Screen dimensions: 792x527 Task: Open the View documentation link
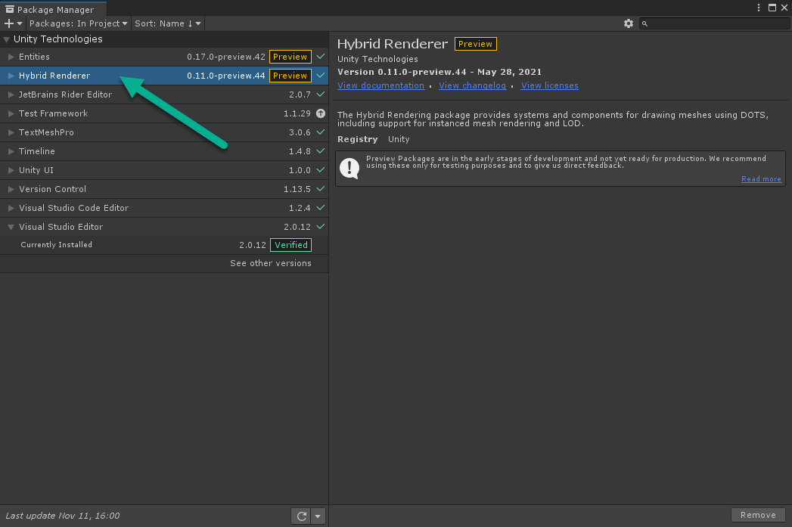click(x=381, y=85)
